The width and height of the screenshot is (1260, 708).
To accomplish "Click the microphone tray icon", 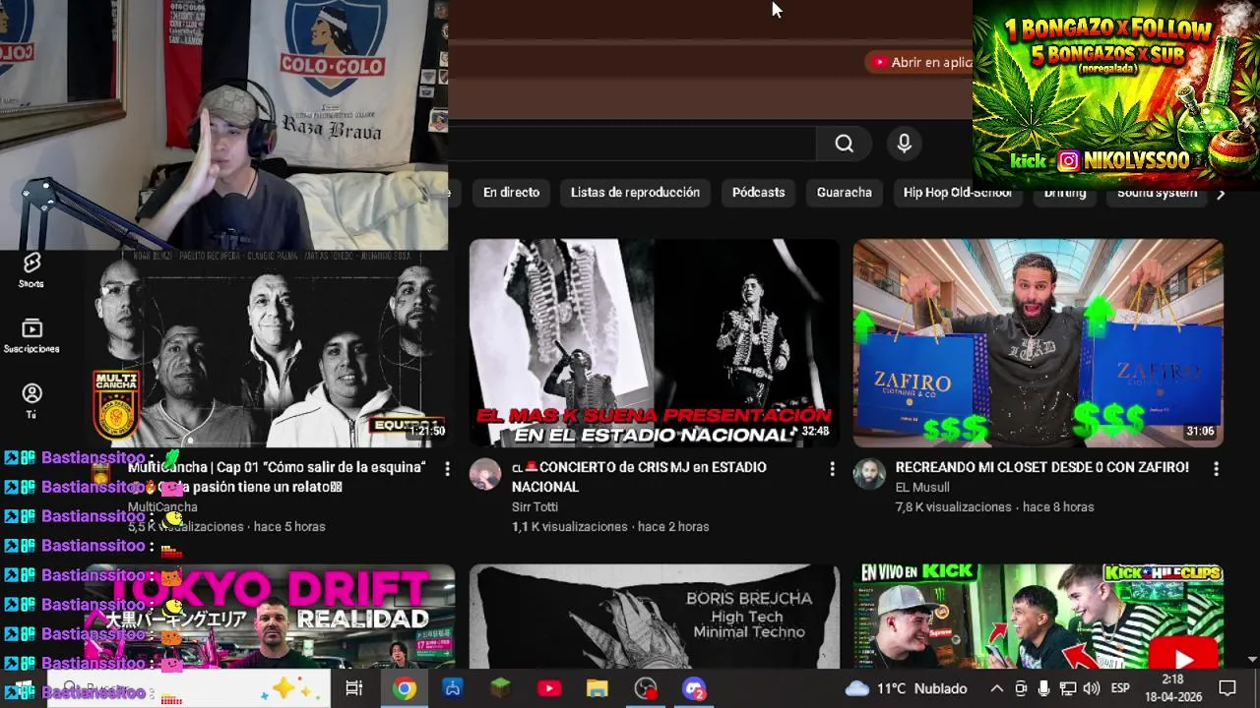I will tap(1043, 688).
